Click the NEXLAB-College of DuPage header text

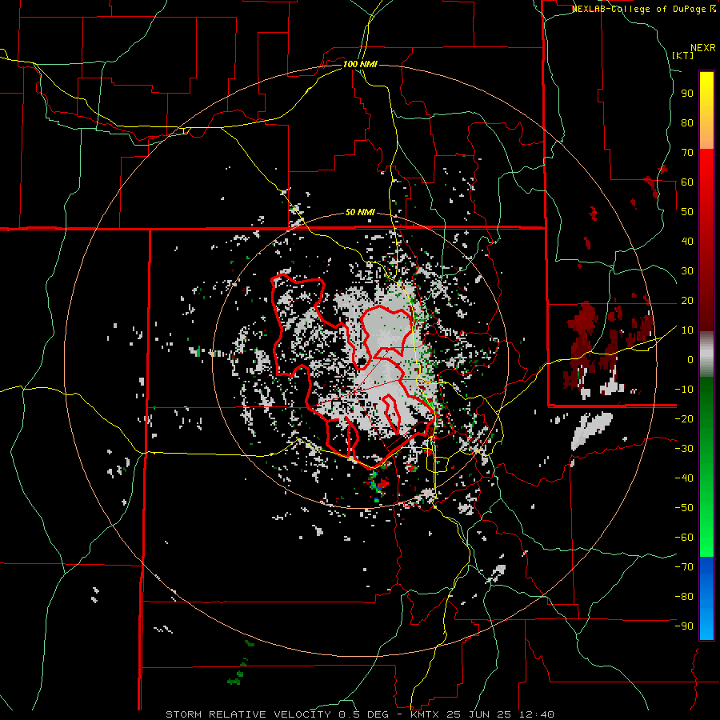[640, 9]
